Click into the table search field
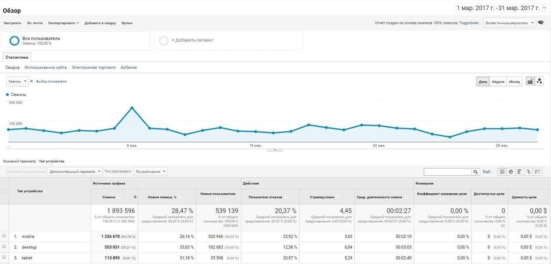The width and height of the screenshot is (551, 264). coord(447,172)
